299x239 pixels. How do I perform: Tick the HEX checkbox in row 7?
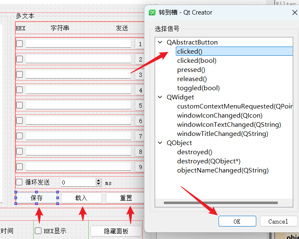click(19, 136)
